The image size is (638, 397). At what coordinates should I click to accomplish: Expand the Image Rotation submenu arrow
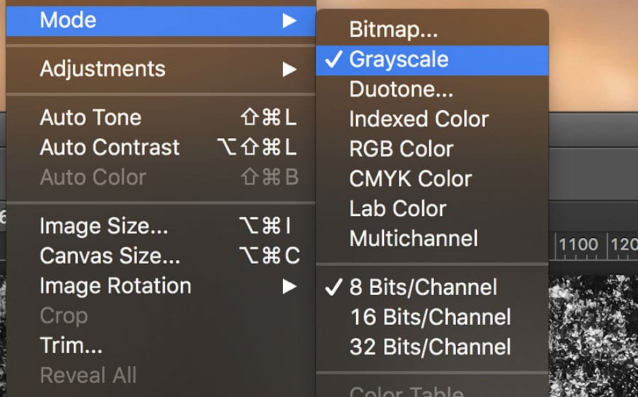(x=289, y=286)
